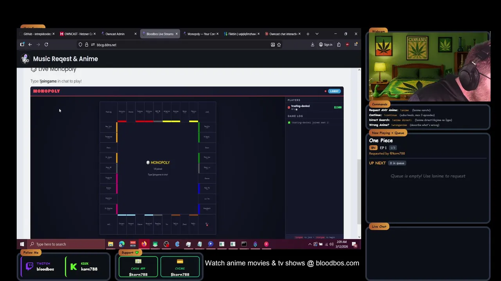This screenshot has height=281, width=501.
Task: Click the EN language badge
Action: [x=373, y=148]
